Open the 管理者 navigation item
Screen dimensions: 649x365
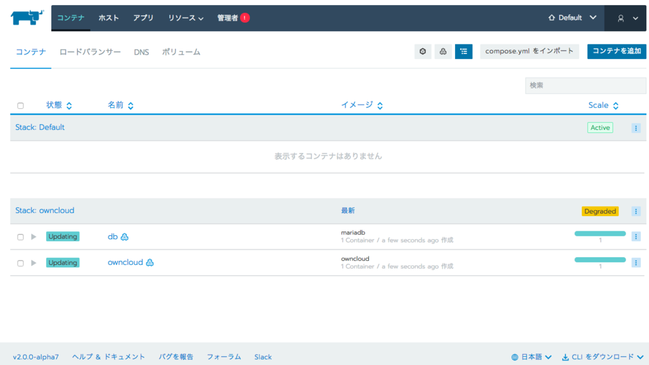tap(228, 18)
